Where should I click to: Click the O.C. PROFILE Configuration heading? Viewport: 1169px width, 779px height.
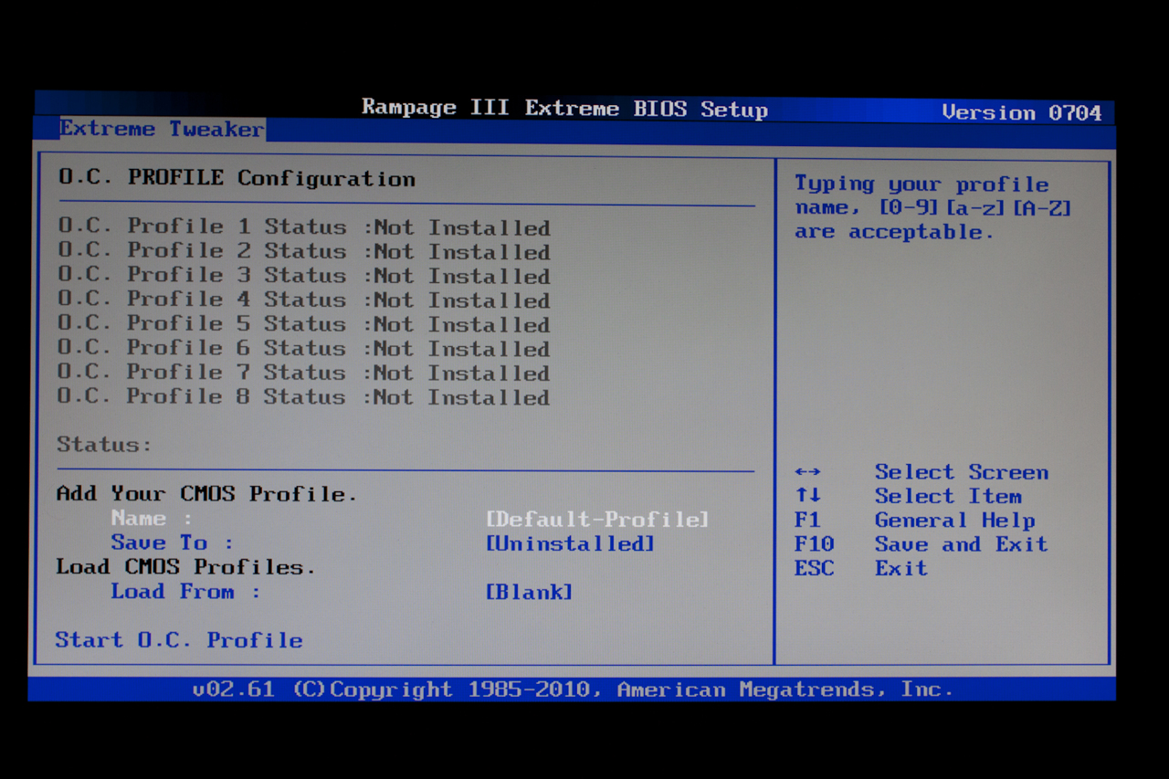237,178
